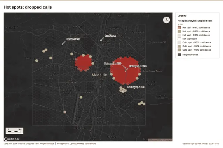The image size is (223, 148).
Task: Click the 'LA AMERICA' district label
Action: click(x=52, y=66)
